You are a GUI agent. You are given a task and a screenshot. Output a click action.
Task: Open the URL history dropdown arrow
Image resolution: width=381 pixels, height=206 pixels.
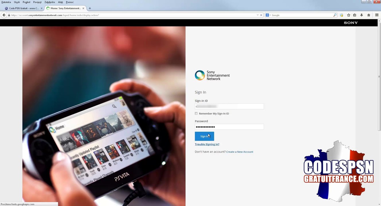tap(257, 15)
